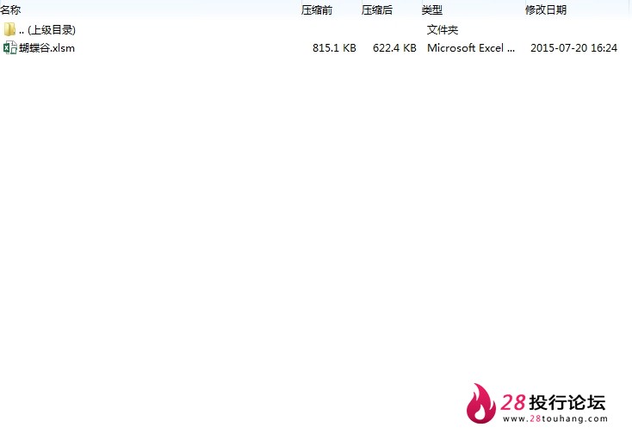The image size is (632, 446).
Task: Click the parent directory folder icon
Action: tap(9, 29)
